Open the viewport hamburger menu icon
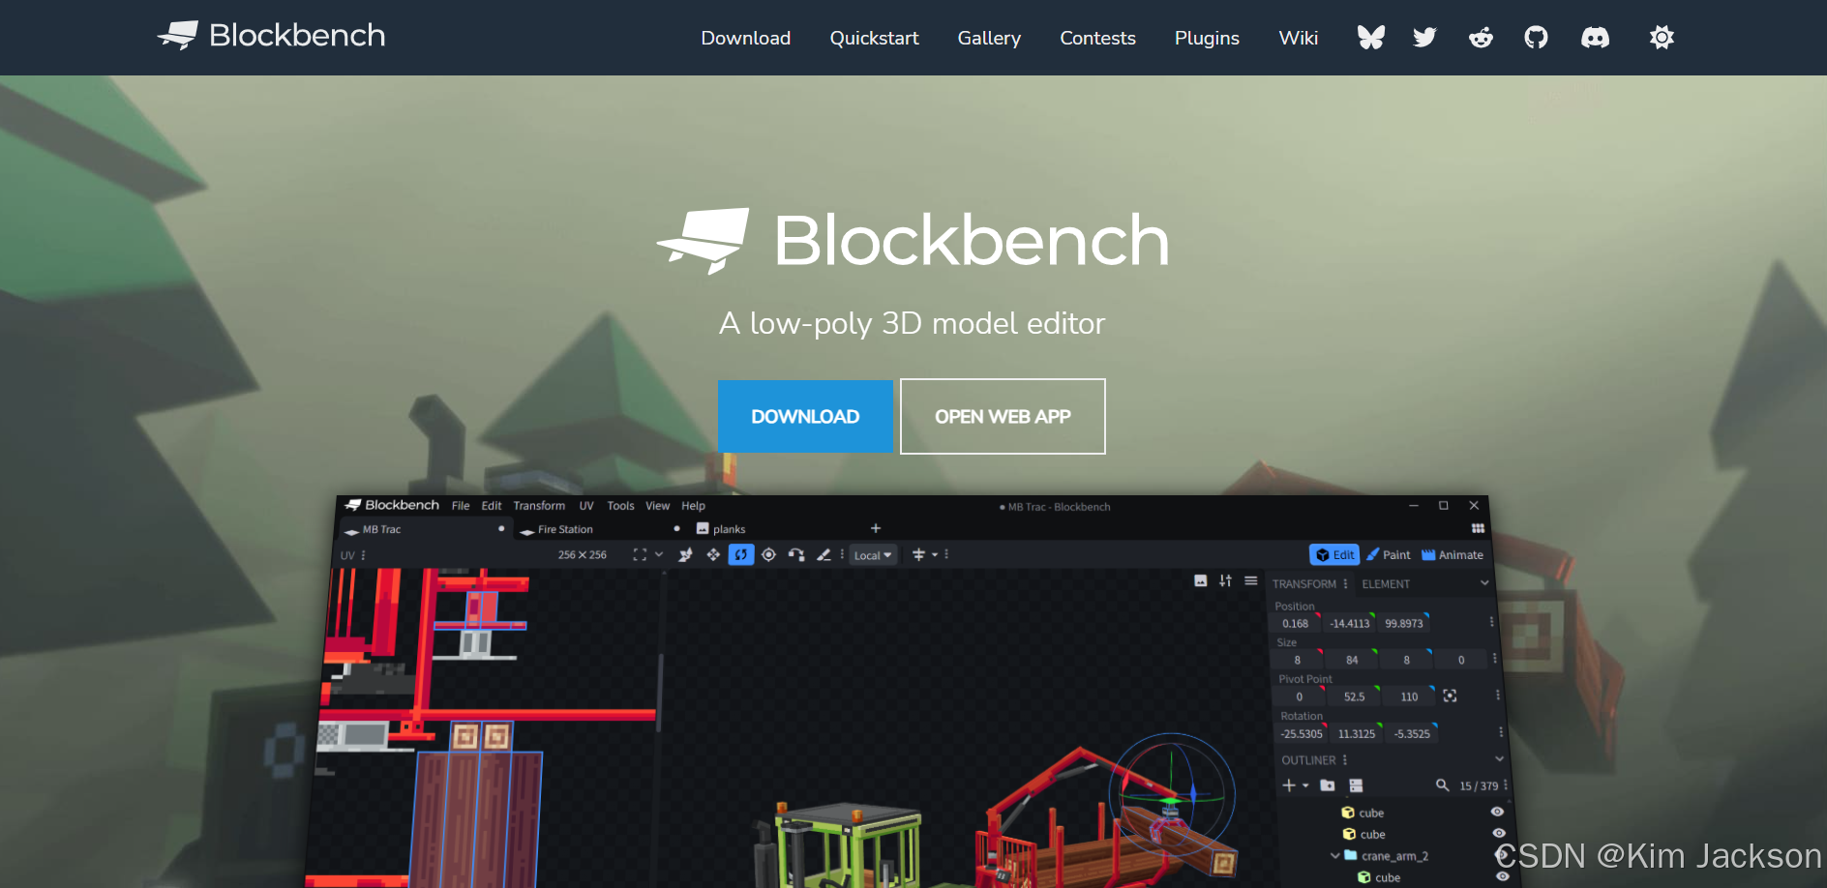The width and height of the screenshot is (1827, 888). point(1251,580)
